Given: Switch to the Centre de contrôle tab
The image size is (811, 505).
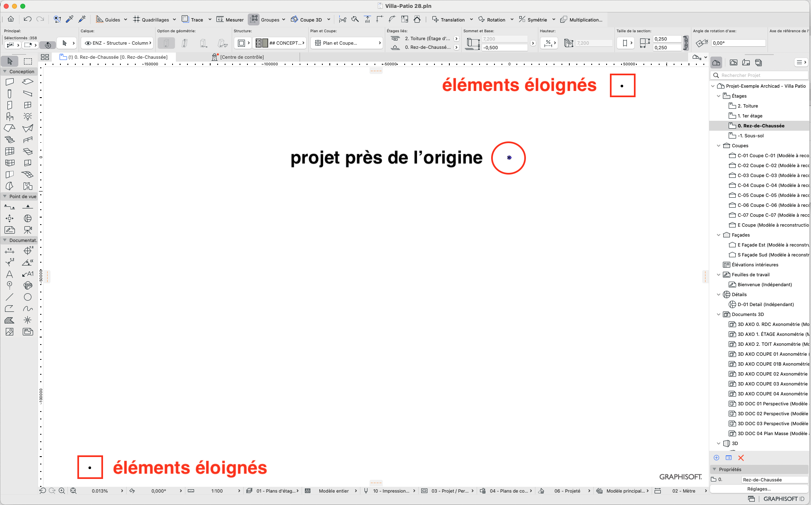Looking at the screenshot, I should [x=238, y=57].
